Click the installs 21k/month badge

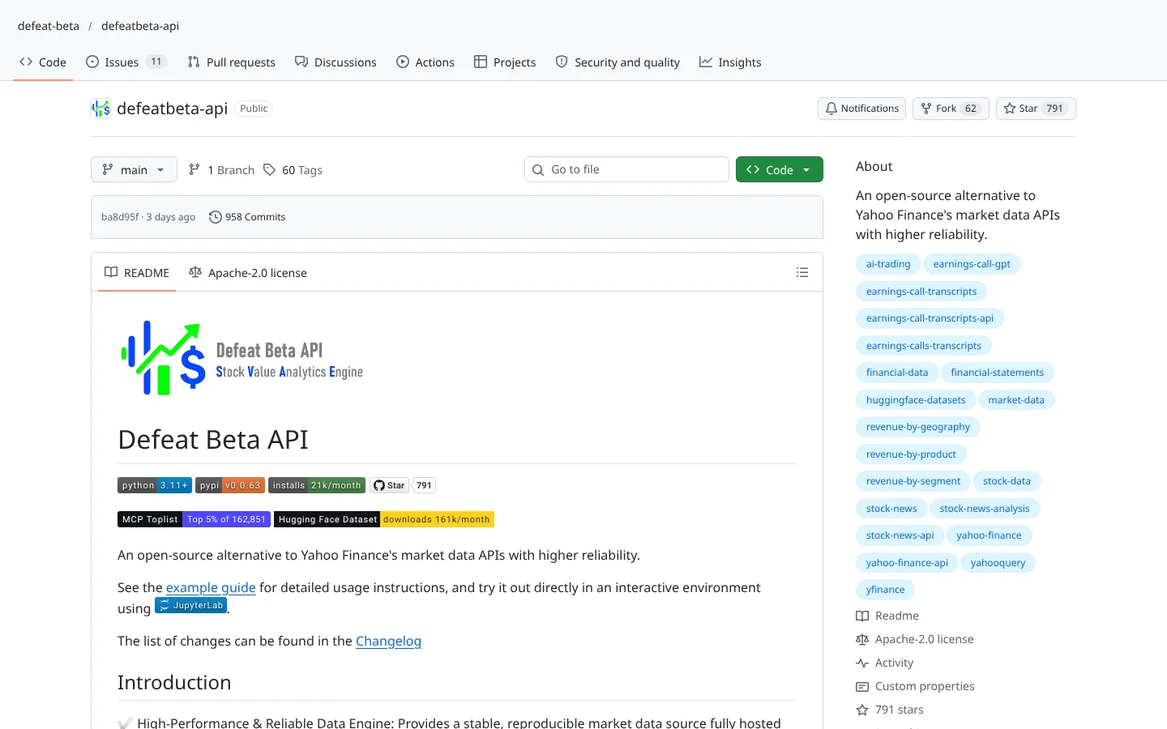317,485
